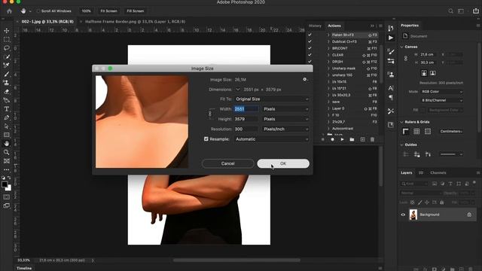
Task: Click Image Size dialog settings gear
Action: click(304, 79)
